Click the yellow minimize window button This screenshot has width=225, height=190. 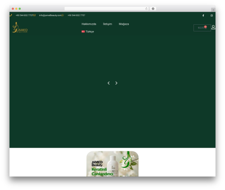pos(16,9)
